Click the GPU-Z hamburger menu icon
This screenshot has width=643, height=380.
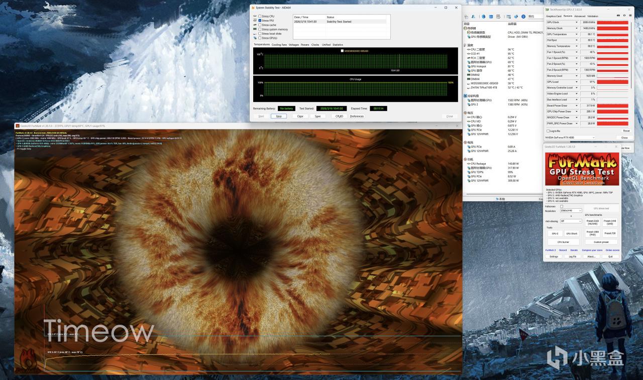[631, 16]
